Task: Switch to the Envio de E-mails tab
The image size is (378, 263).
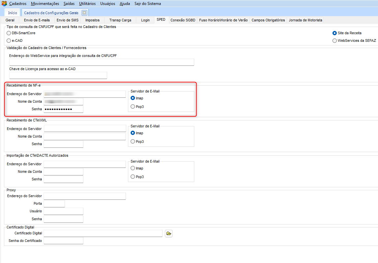Action: [x=37, y=20]
